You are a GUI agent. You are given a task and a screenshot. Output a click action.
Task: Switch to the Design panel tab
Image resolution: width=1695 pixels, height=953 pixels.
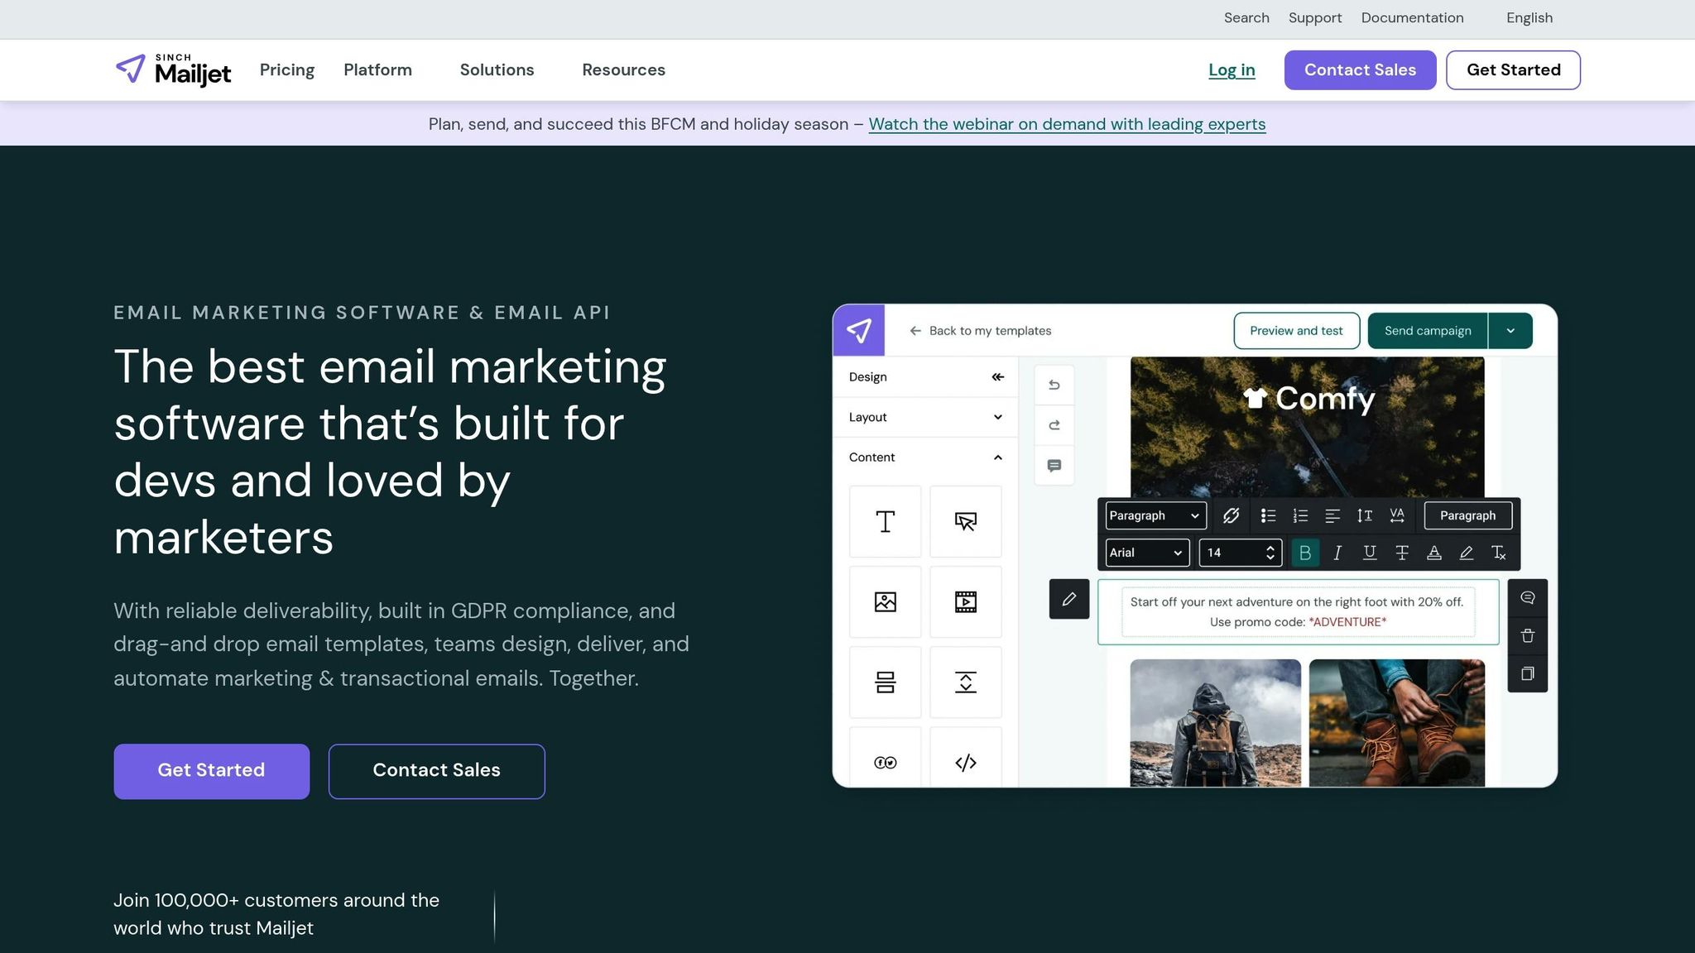coord(867,376)
